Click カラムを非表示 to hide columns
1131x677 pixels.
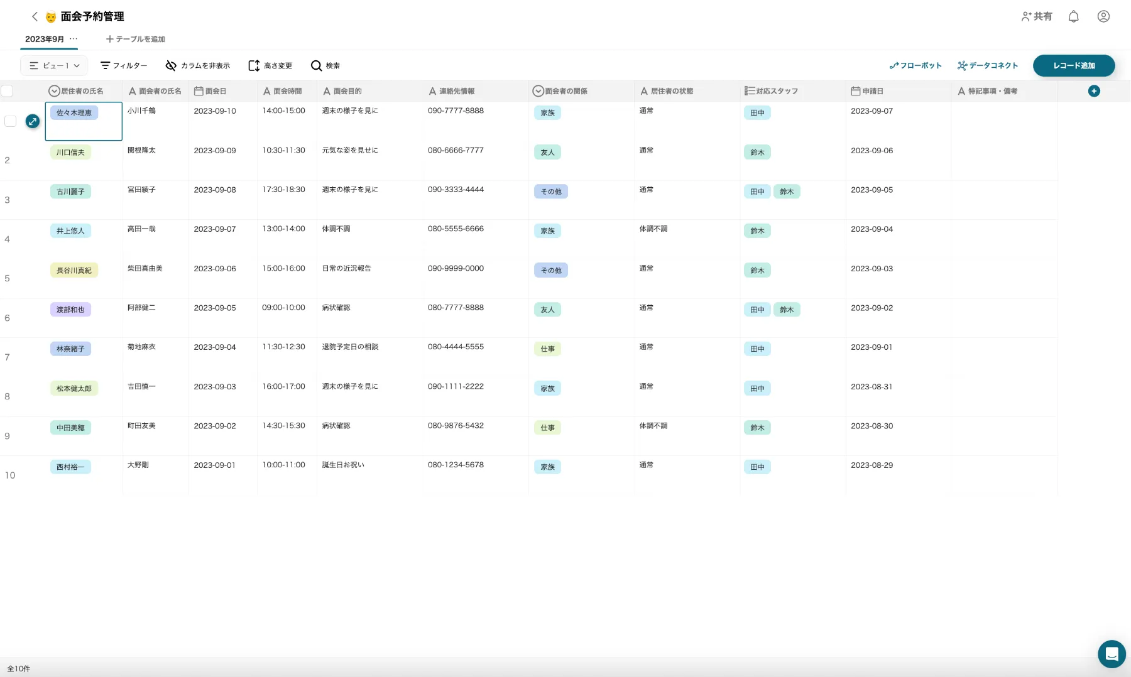(x=198, y=65)
